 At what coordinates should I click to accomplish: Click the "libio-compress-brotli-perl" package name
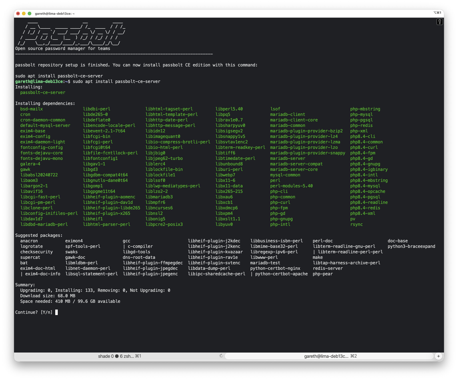pyautogui.click(x=178, y=142)
